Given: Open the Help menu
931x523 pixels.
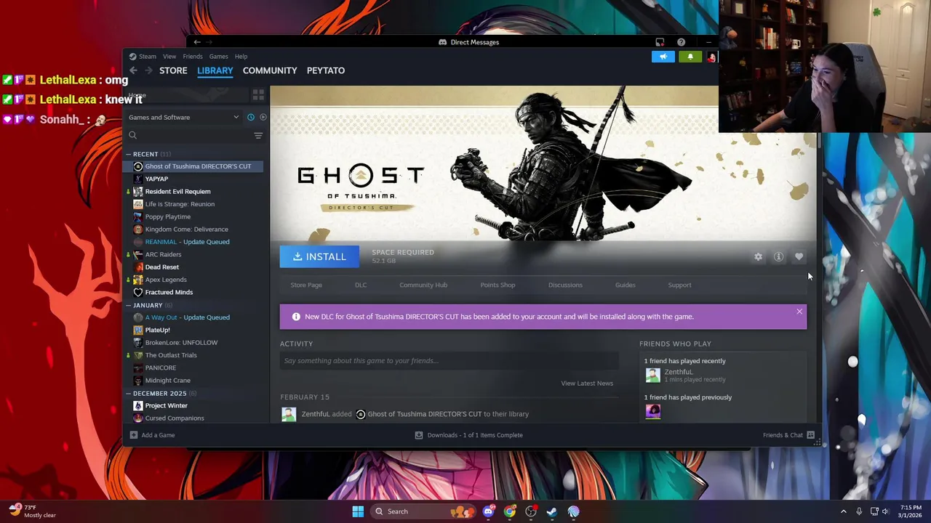Looking at the screenshot, I should 241,57.
